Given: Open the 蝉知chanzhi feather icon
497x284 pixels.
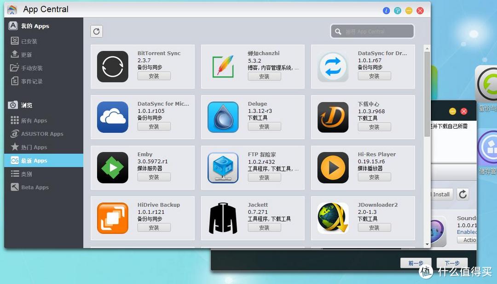Looking at the screenshot, I should pyautogui.click(x=223, y=67).
